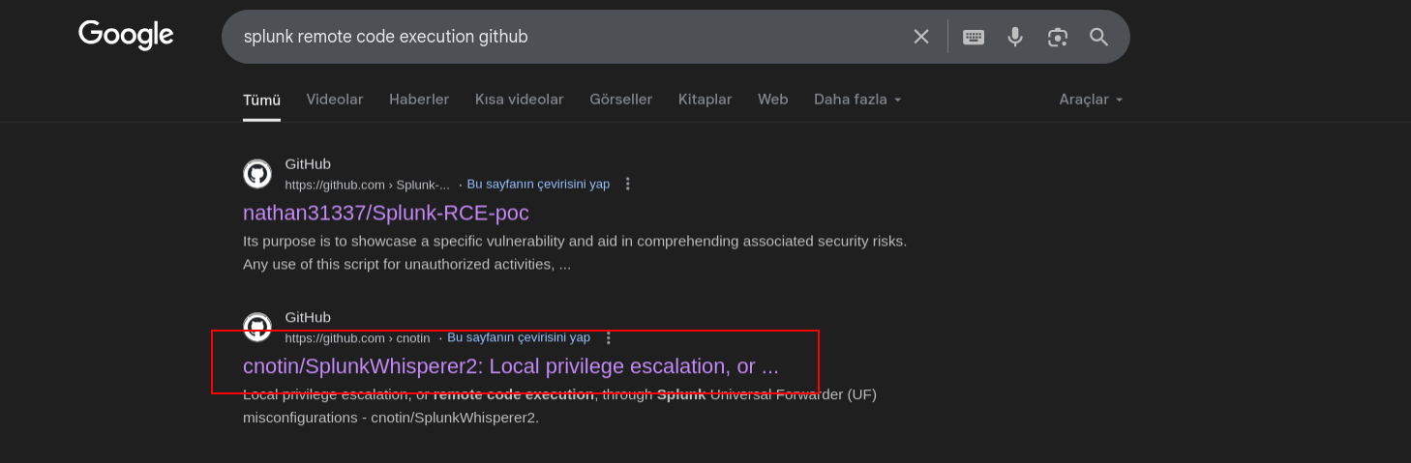Go to Google homepage via logo
The image size is (1411, 463).
point(126,35)
